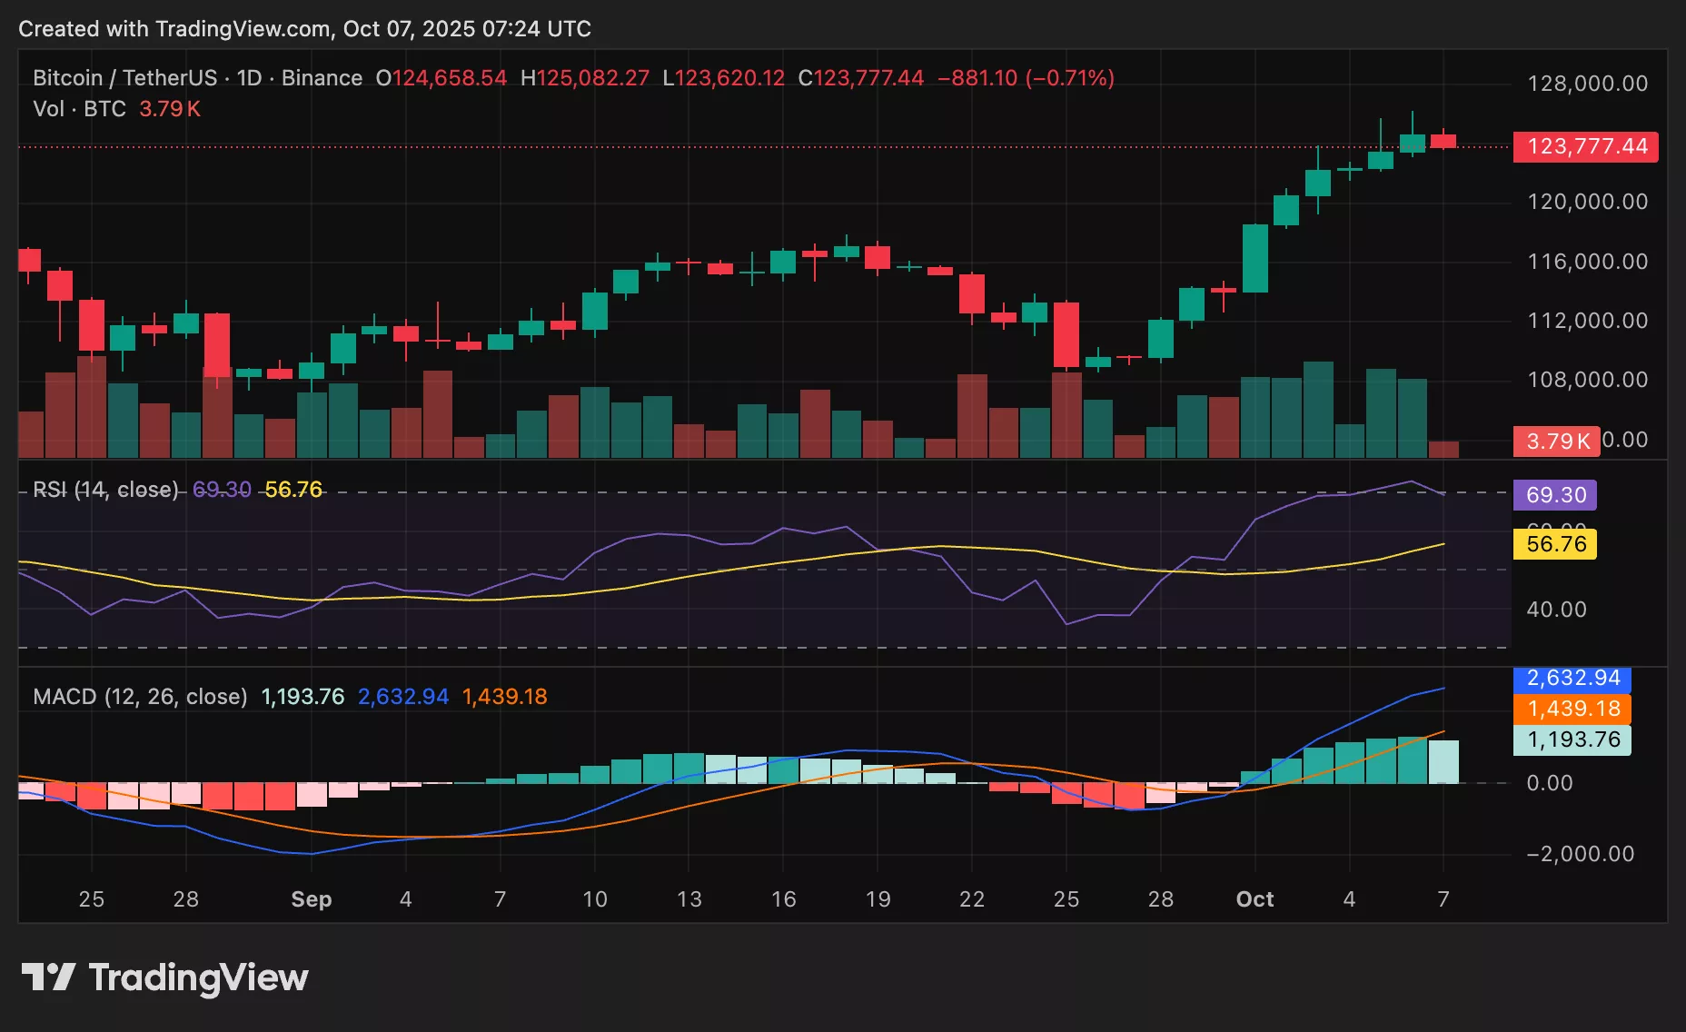The width and height of the screenshot is (1686, 1032).
Task: Select the Oct label on time axis
Action: pos(1255,899)
